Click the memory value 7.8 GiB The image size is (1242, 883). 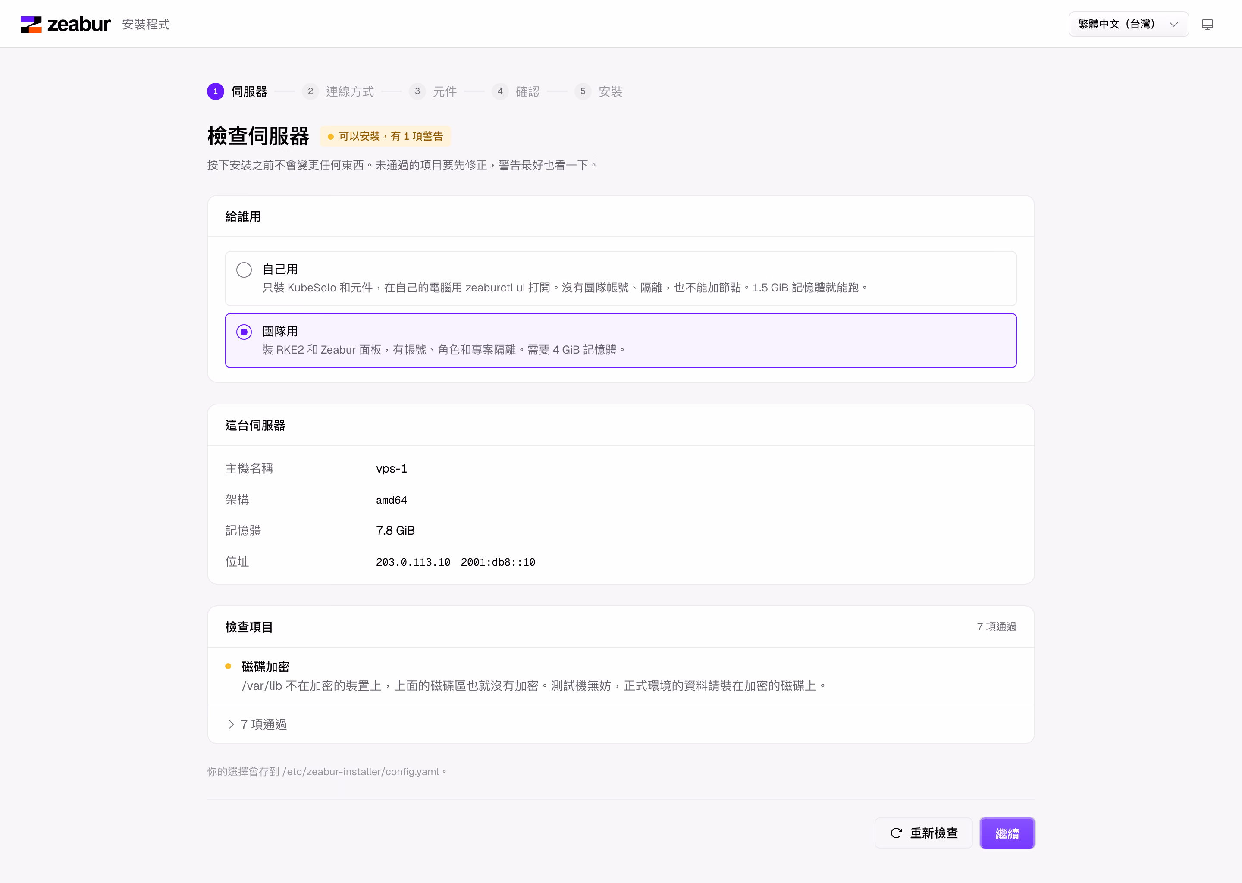pyautogui.click(x=395, y=531)
